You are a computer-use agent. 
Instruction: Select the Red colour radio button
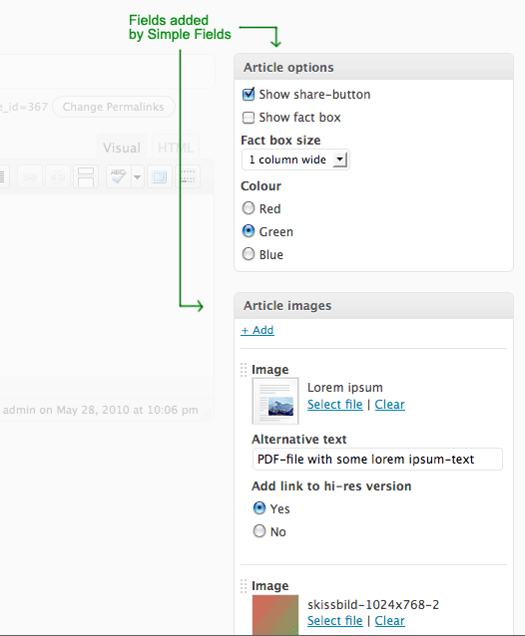coord(249,208)
